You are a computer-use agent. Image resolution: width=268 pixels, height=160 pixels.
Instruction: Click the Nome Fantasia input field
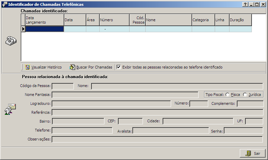pyautogui.click(x=125, y=95)
